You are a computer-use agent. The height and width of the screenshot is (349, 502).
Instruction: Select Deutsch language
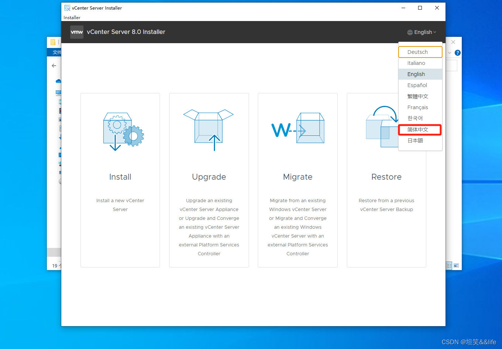pyautogui.click(x=420, y=52)
